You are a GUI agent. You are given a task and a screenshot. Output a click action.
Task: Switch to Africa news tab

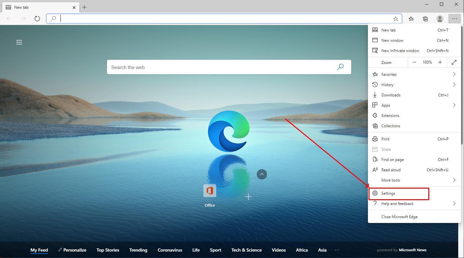[x=302, y=250]
